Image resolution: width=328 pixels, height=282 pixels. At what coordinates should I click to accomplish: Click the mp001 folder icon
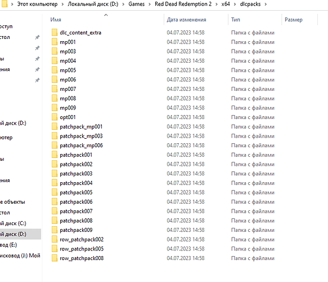click(x=55, y=42)
